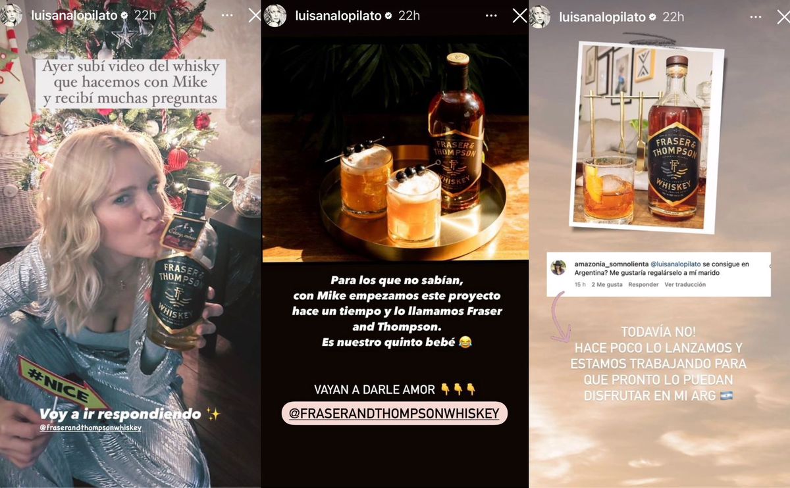
Task: Open the @FRASERANDTHOMPSONWHISKEY pink mention sticker
Action: (394, 413)
